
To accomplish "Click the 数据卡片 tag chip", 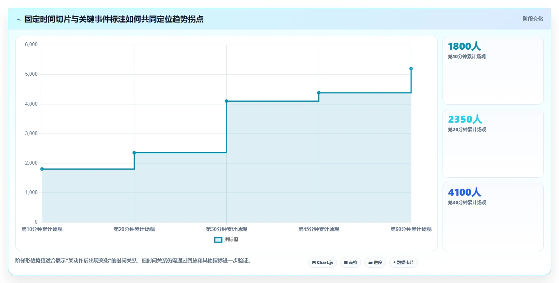I will pyautogui.click(x=404, y=262).
